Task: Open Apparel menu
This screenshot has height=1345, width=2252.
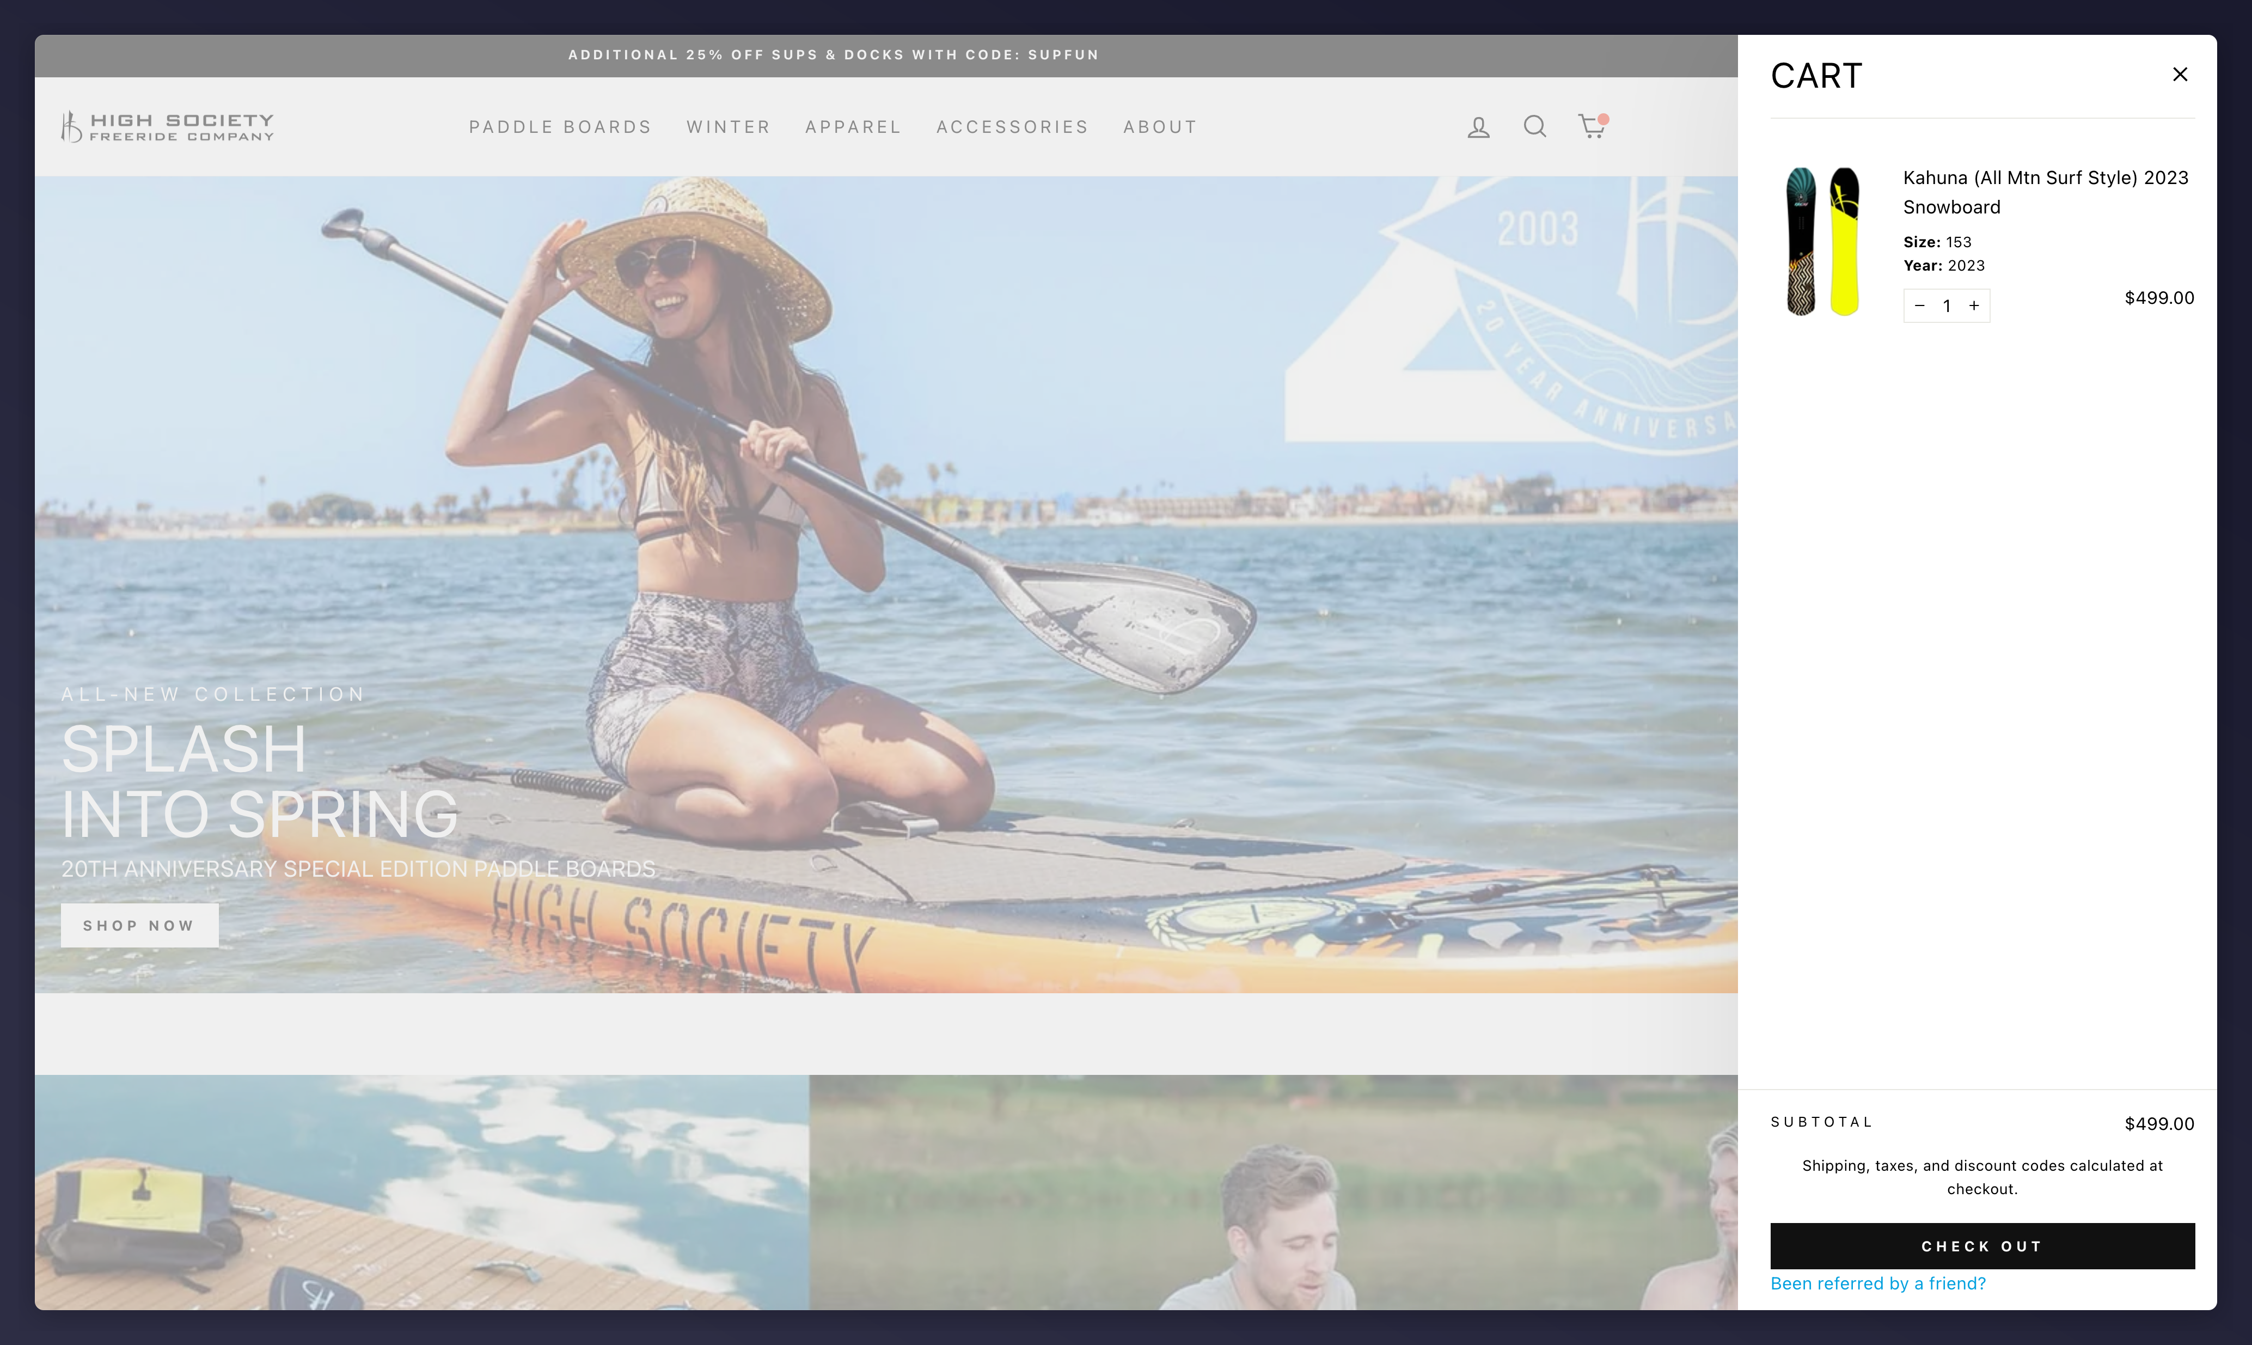Action: (853, 127)
